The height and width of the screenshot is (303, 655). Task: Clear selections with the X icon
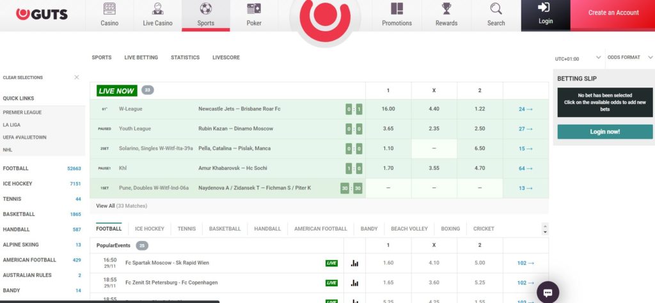click(77, 77)
